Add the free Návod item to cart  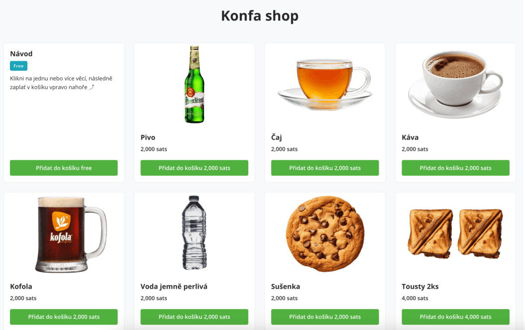coord(64,168)
